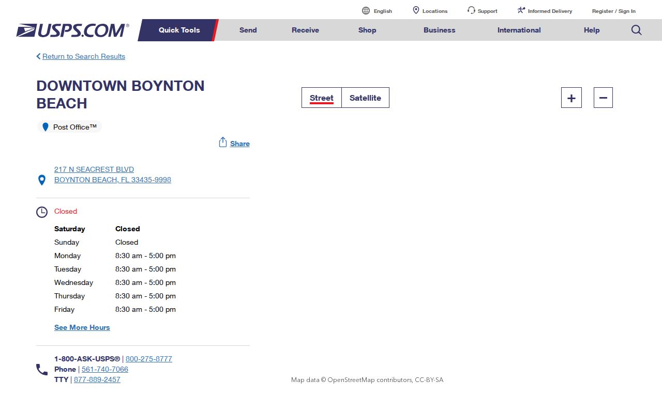The height and width of the screenshot is (413, 662).
Task: Click the Post Office type badge
Action: click(x=69, y=127)
